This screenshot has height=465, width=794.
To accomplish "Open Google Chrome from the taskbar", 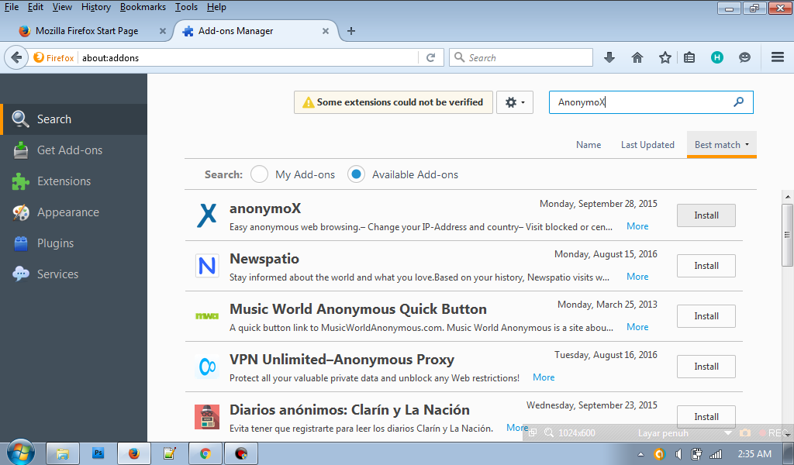I will [x=205, y=453].
